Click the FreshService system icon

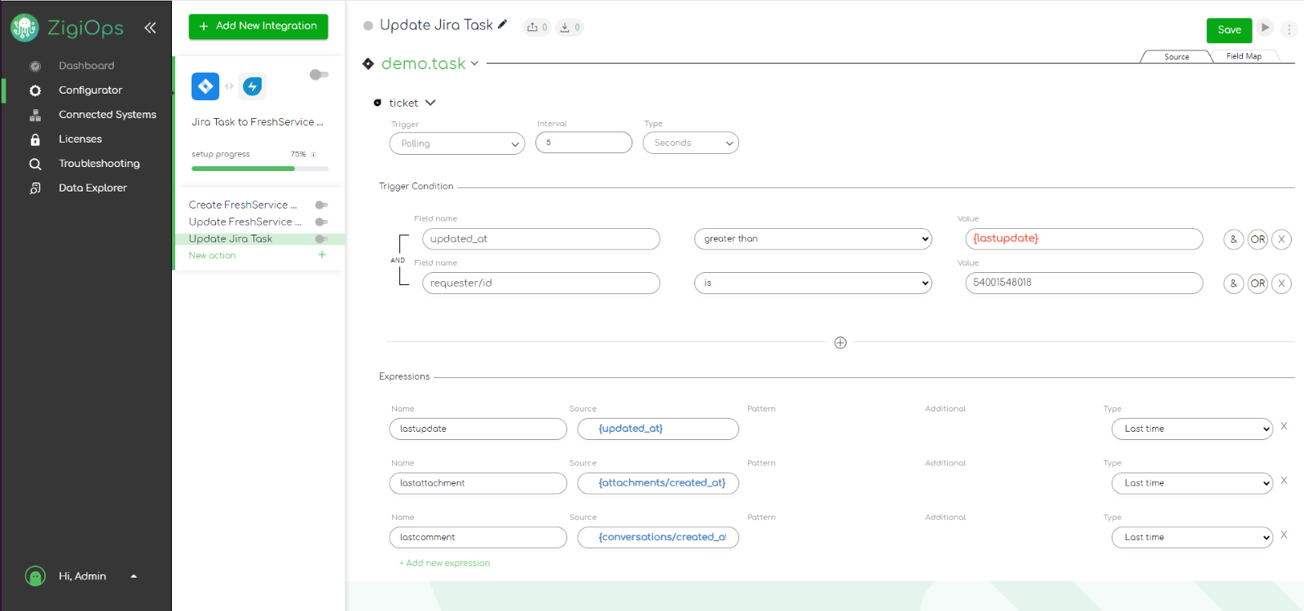[253, 86]
